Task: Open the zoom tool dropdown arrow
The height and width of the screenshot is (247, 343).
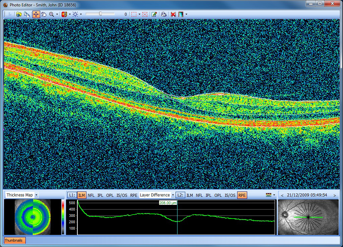Action: point(57,14)
